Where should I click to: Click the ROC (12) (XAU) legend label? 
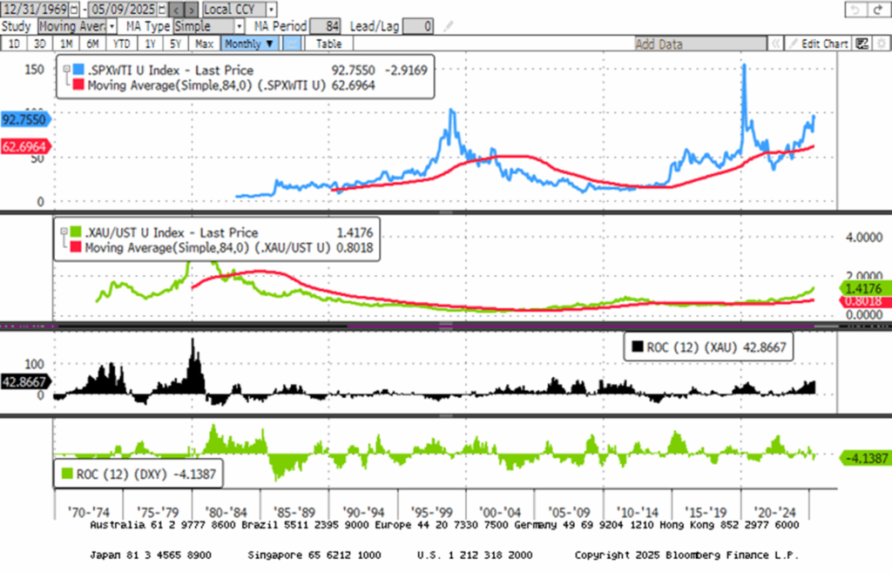point(693,347)
